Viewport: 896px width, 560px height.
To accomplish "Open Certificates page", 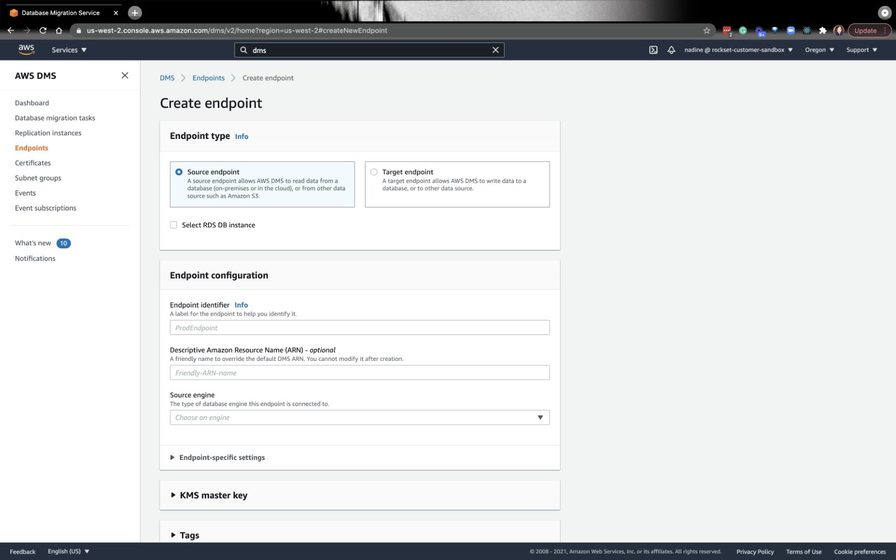I will tap(33, 163).
